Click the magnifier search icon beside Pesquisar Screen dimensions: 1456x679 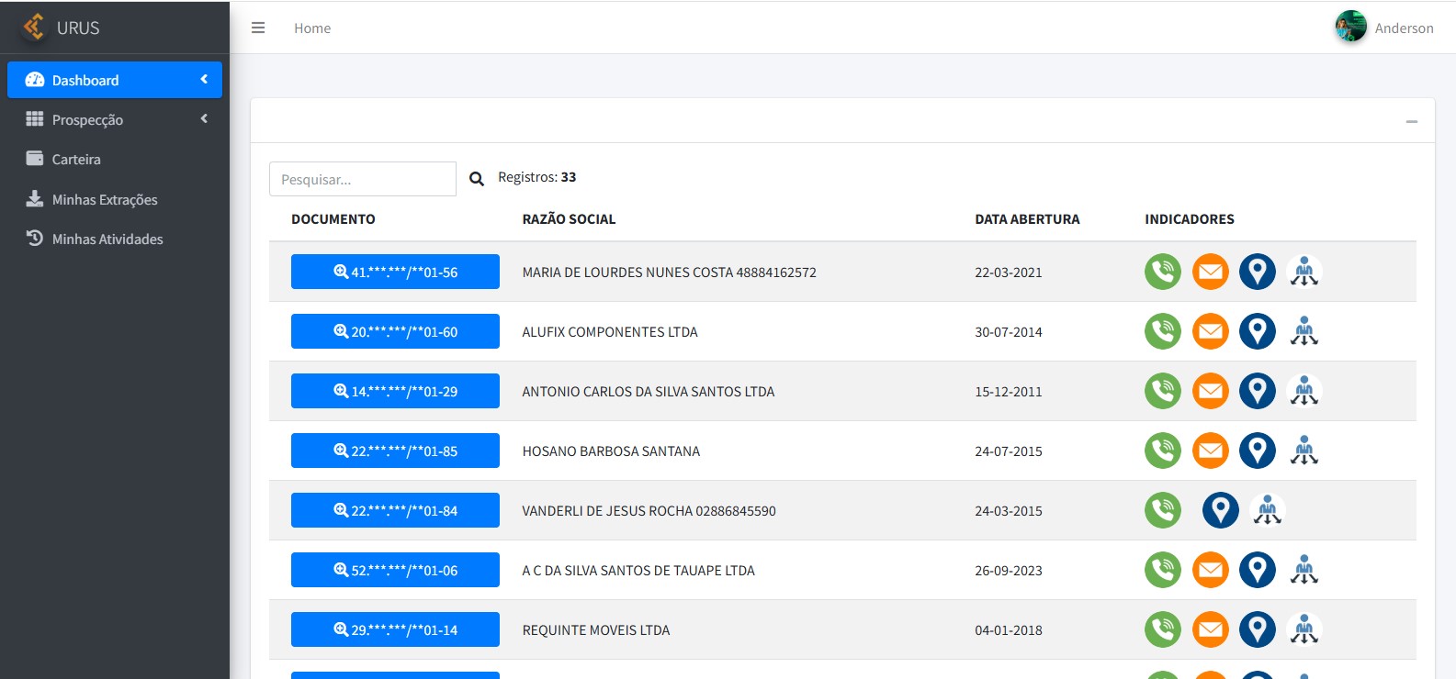(477, 179)
